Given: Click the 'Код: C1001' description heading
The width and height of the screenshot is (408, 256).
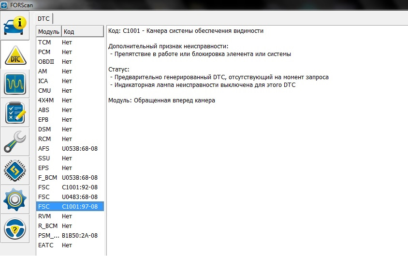Looking at the screenshot, I should 186,31.
